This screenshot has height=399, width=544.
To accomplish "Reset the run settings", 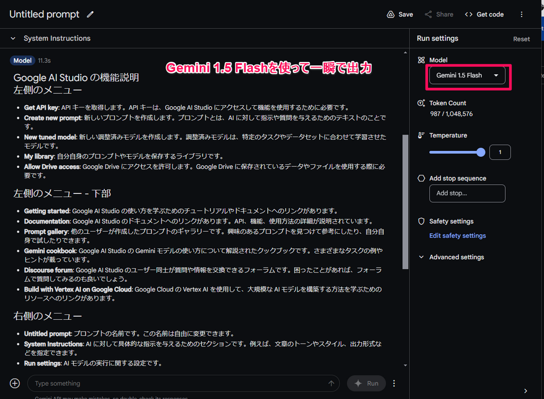I will [522, 39].
